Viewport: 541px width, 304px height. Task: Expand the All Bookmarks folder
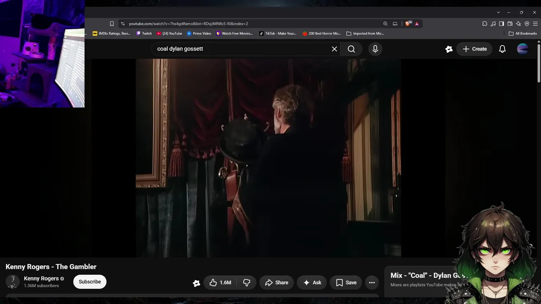[x=523, y=33]
